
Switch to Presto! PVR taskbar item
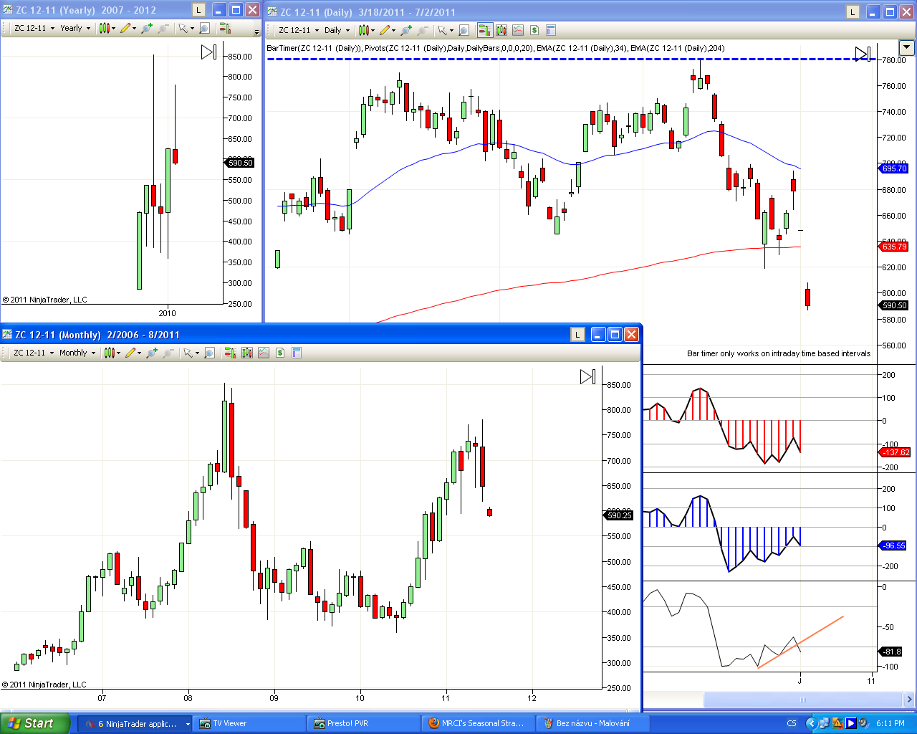click(x=363, y=723)
